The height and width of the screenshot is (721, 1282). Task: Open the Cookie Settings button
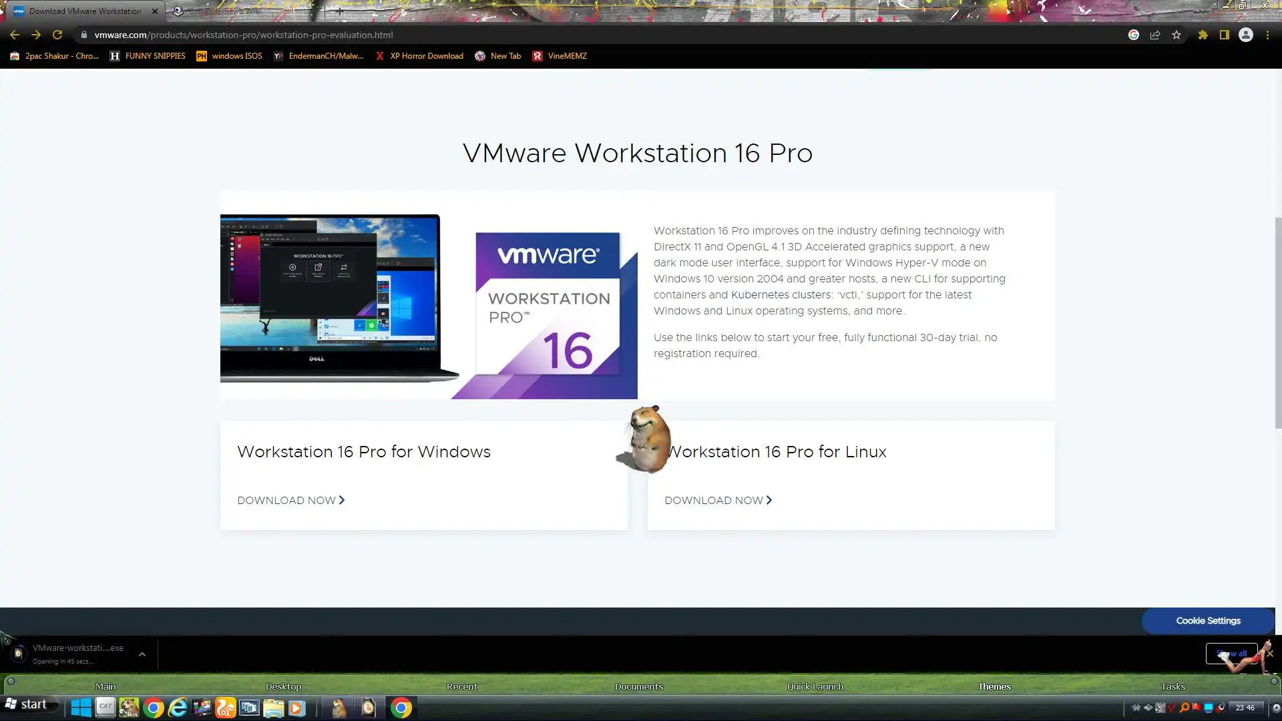click(1208, 621)
